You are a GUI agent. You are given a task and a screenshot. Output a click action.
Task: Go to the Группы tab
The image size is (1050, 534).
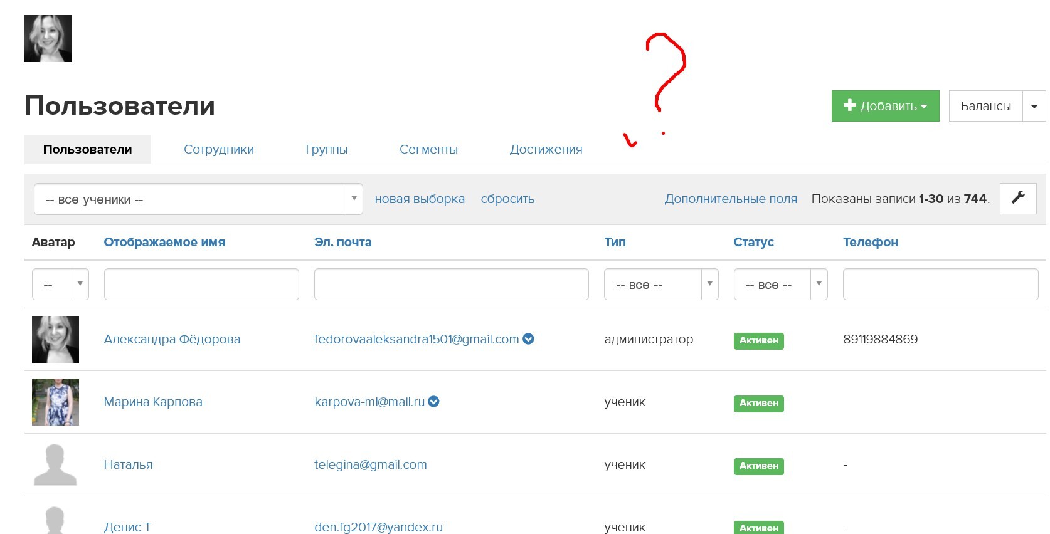coord(326,149)
